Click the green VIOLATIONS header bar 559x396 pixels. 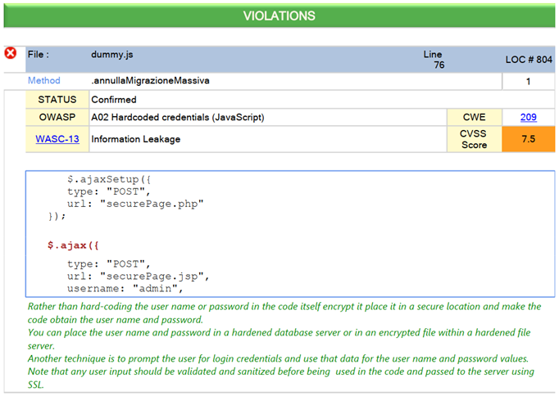[x=279, y=16]
